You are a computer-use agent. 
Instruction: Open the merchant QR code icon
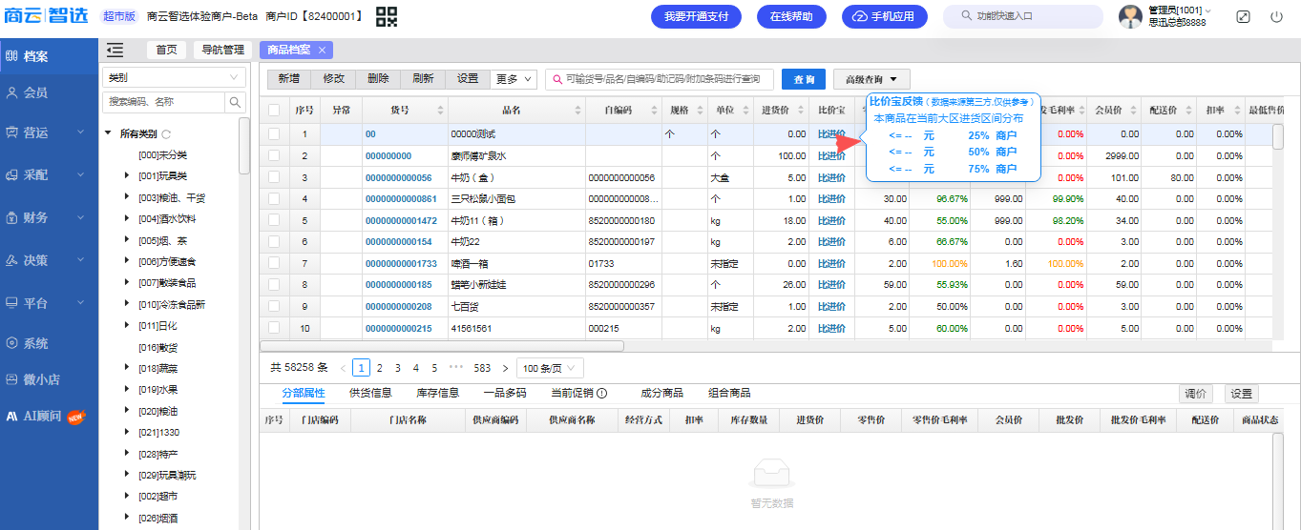[x=387, y=16]
